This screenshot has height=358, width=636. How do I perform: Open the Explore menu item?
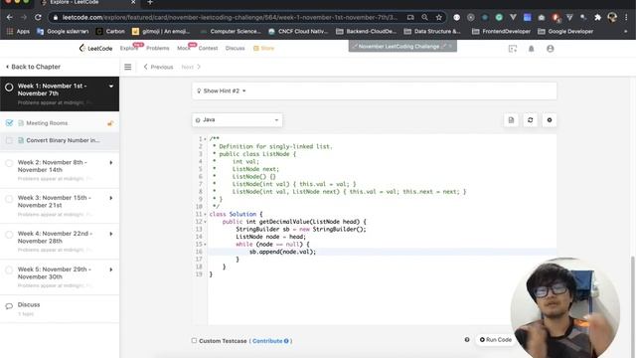[129, 49]
